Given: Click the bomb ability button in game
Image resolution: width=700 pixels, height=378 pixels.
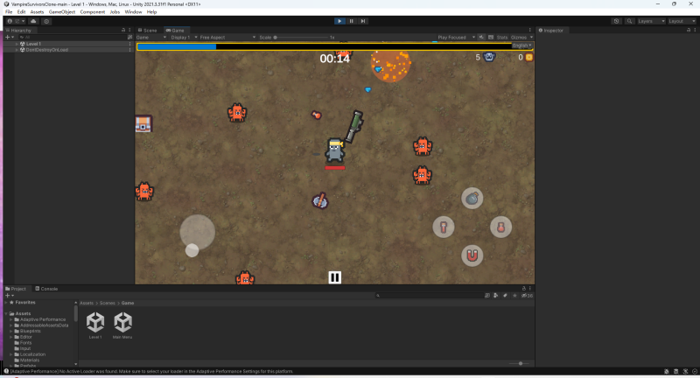Looking at the screenshot, I should coord(472,198).
